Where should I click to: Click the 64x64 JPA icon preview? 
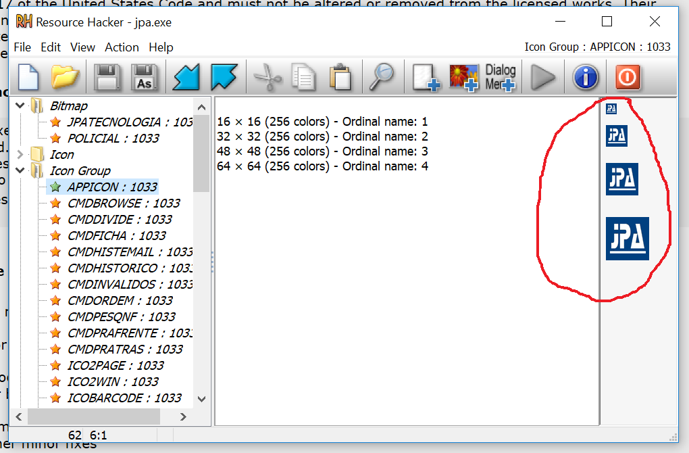[628, 239]
